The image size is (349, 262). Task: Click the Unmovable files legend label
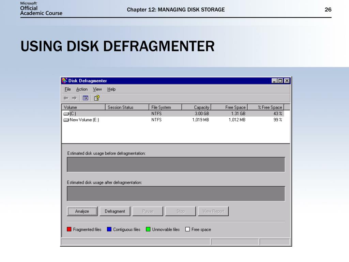click(166, 230)
